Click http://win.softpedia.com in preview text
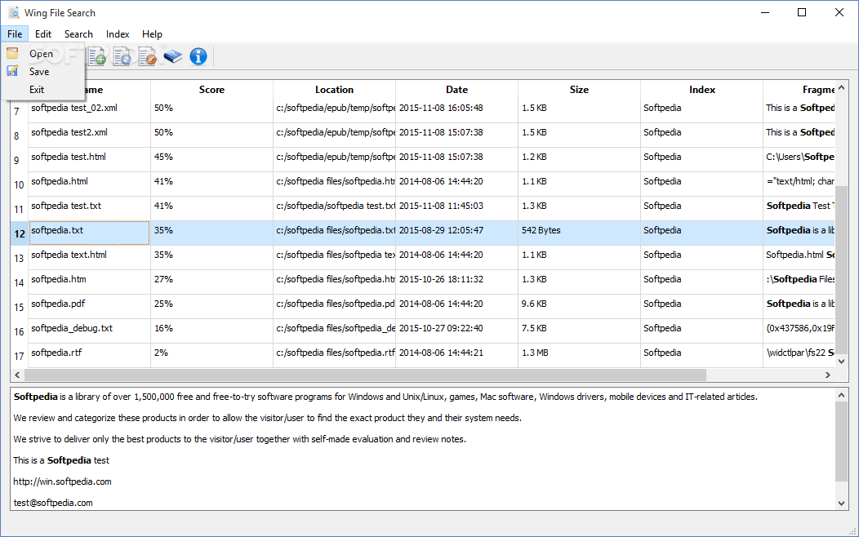This screenshot has width=859, height=537. click(62, 482)
